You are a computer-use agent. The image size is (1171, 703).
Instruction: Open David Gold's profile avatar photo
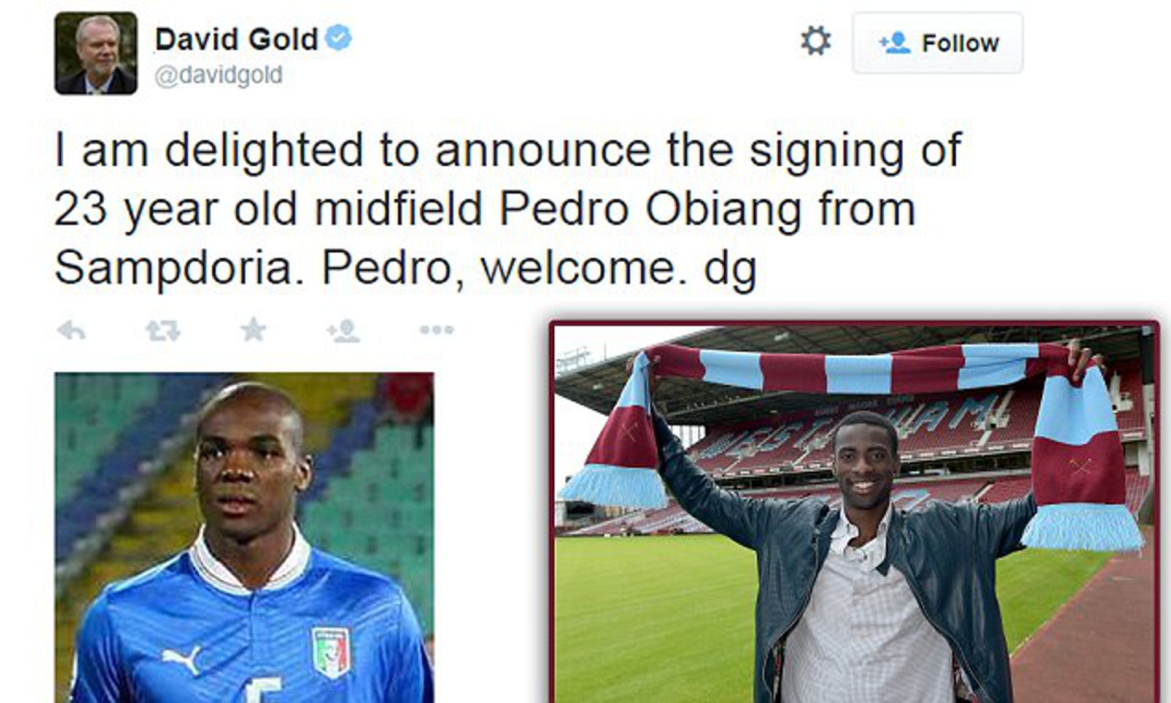(x=96, y=53)
